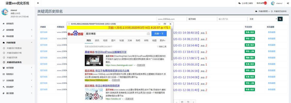Click 关键词管理 in the breadcrumb
Screen dimensions: 291x103
point(263,11)
